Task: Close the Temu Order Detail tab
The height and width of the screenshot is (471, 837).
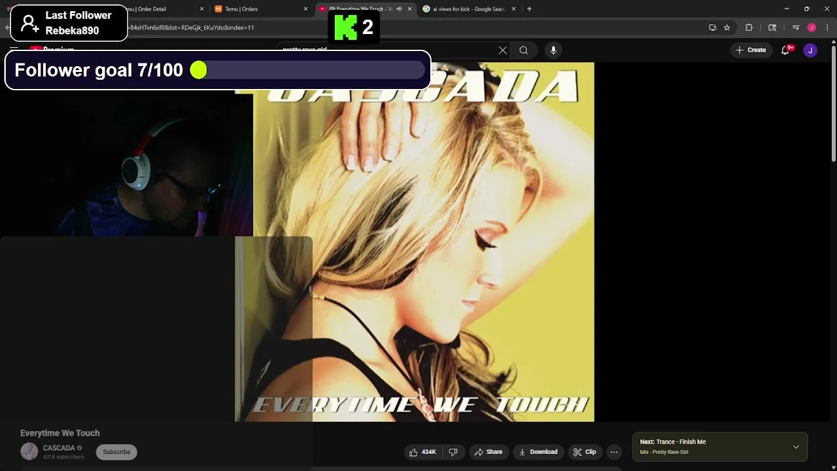Action: [x=201, y=9]
